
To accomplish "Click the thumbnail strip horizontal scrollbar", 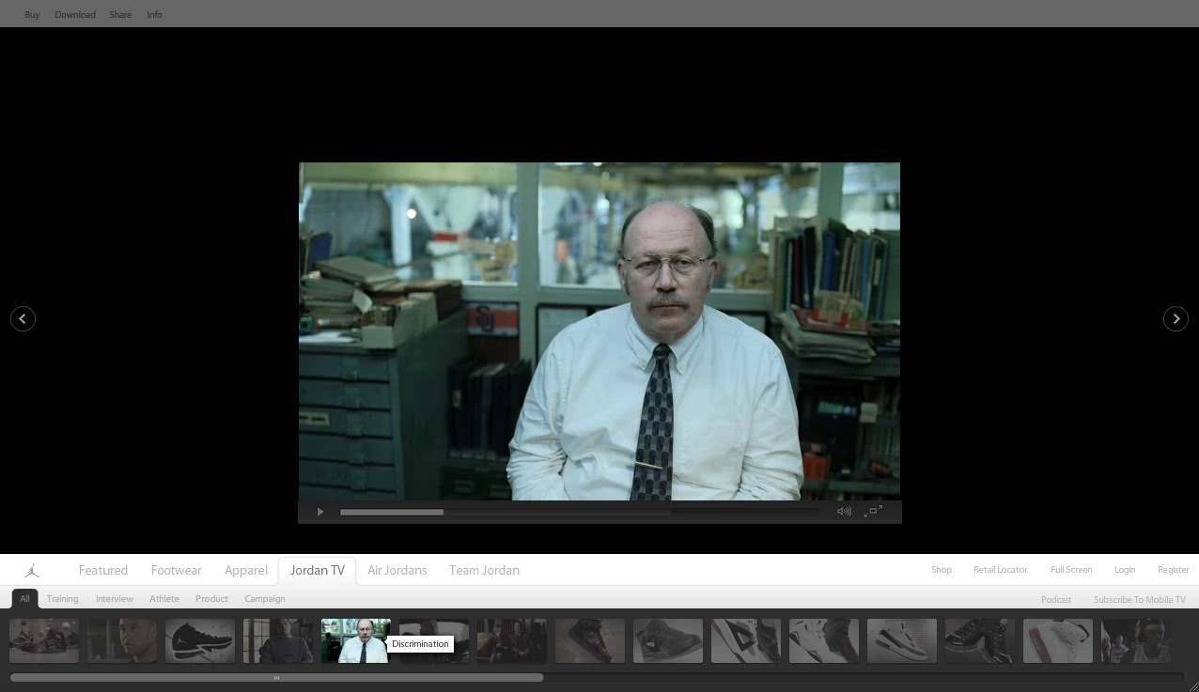I will click(276, 677).
